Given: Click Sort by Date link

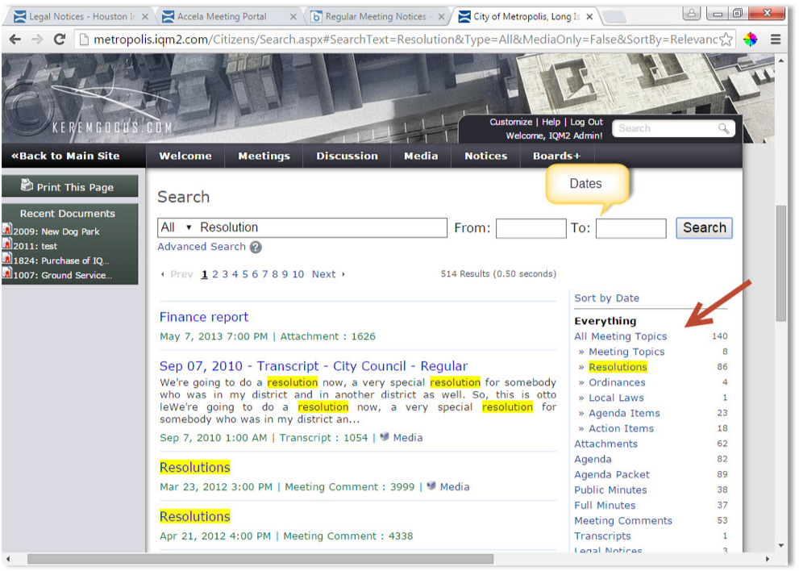Looking at the screenshot, I should [606, 298].
